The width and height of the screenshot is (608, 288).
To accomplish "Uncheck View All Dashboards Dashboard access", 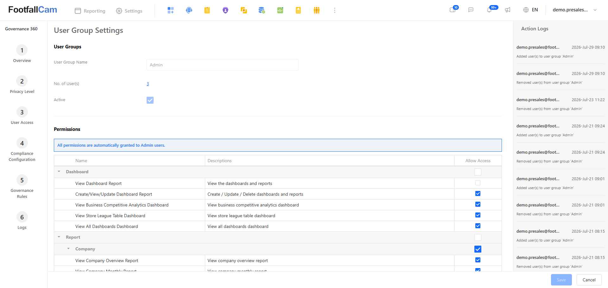I will pos(478,226).
